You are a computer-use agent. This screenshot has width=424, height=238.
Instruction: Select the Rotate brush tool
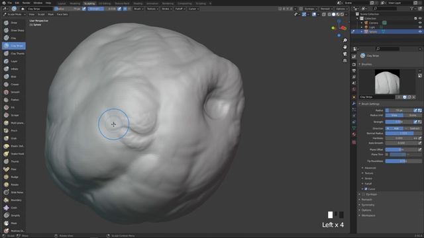click(x=13, y=184)
